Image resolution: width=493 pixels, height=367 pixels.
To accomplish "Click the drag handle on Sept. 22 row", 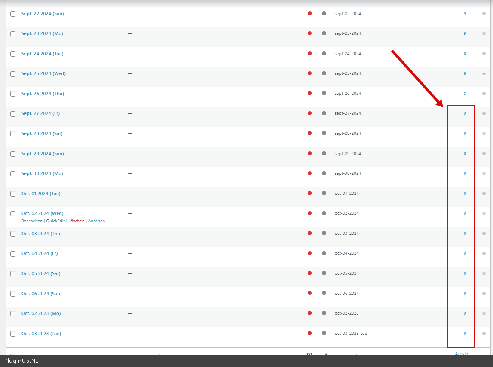I will [484, 14].
